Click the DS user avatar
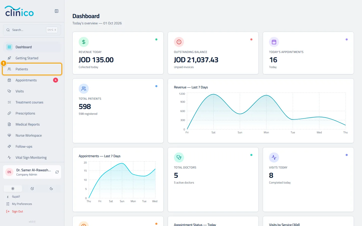362x226 pixels. [9, 172]
